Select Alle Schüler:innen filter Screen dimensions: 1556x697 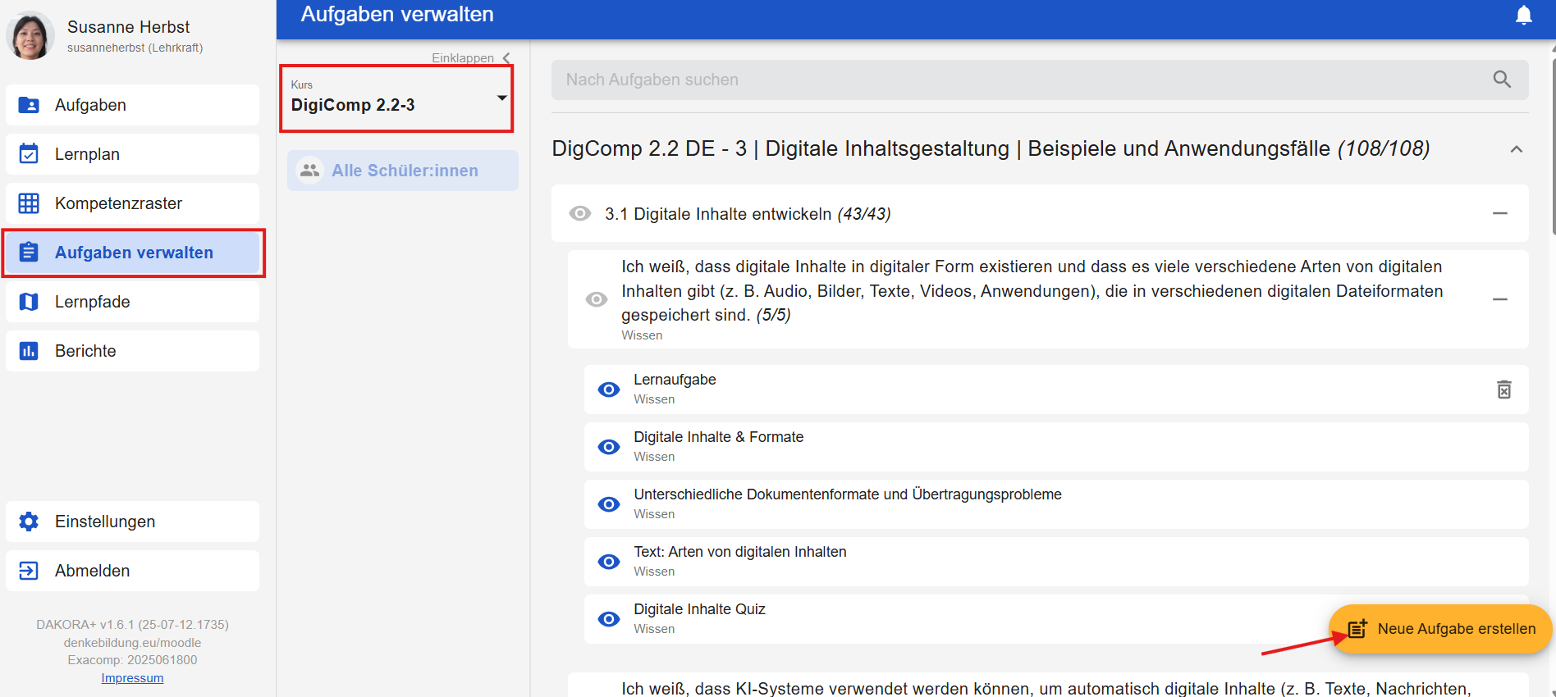402,171
